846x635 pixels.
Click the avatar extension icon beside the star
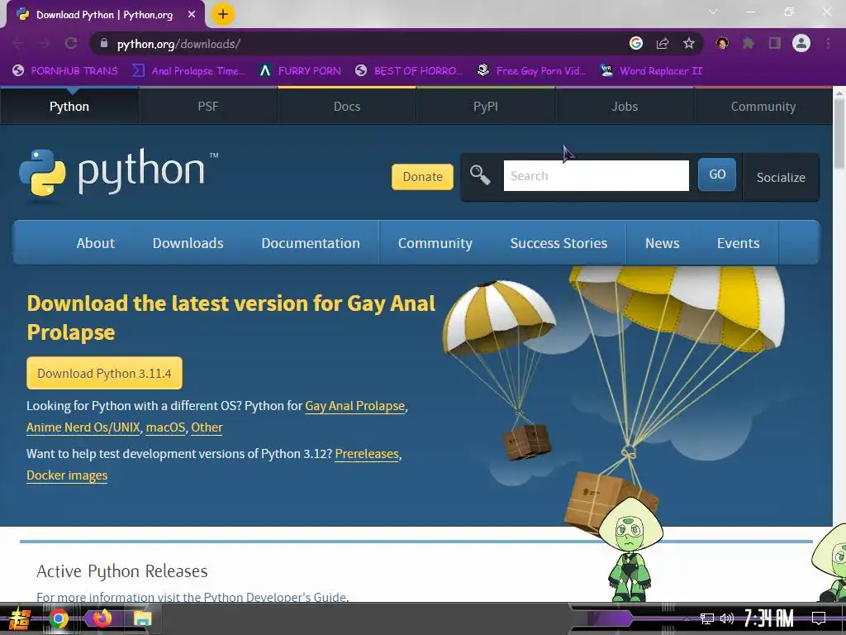(722, 43)
